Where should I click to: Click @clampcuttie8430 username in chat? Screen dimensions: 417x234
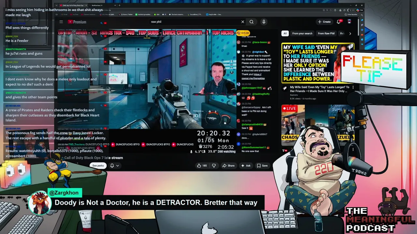(x=252, y=124)
